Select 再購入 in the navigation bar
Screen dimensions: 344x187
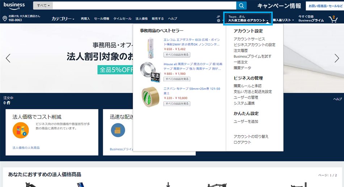[85, 19]
